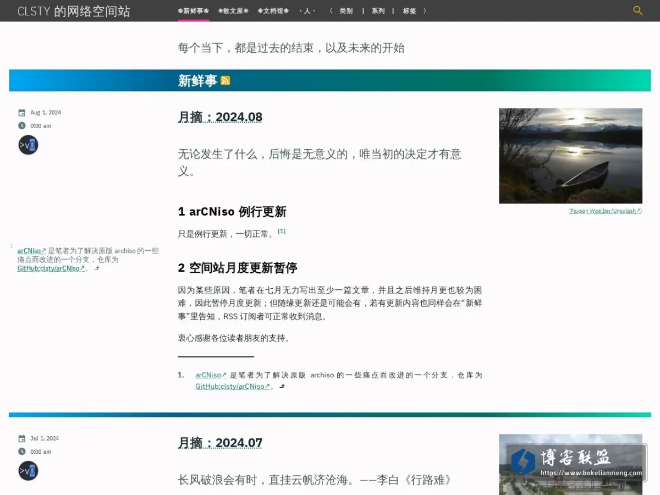Open author avatar beside Jul 1, 2024 post
This screenshot has width=660, height=495.
click(x=28, y=471)
